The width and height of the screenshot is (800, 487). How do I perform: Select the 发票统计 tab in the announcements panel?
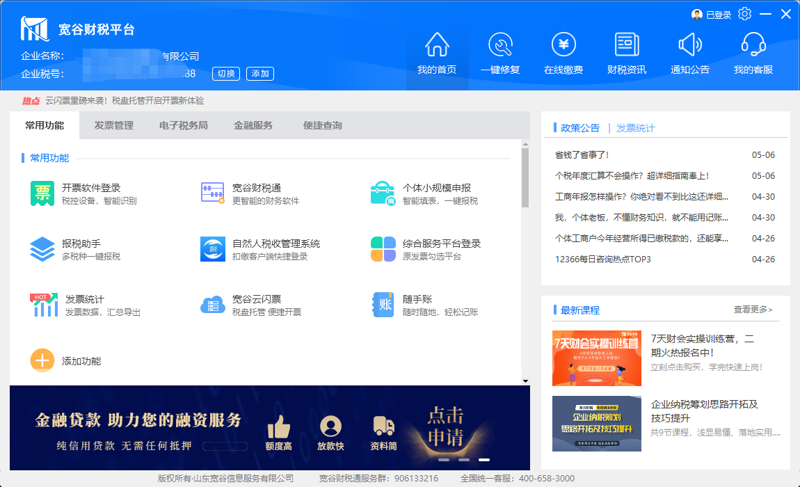(635, 128)
